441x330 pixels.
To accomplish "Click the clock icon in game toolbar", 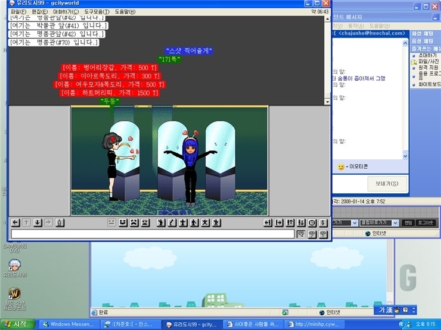I will point(312,222).
